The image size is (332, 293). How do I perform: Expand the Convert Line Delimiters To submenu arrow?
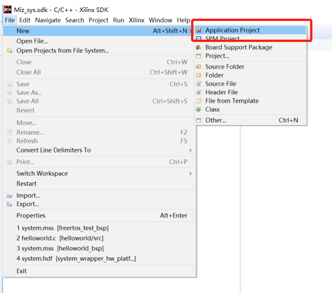coord(190,150)
